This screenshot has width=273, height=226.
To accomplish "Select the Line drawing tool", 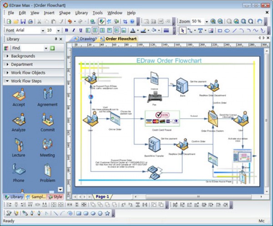I will tap(234, 31).
